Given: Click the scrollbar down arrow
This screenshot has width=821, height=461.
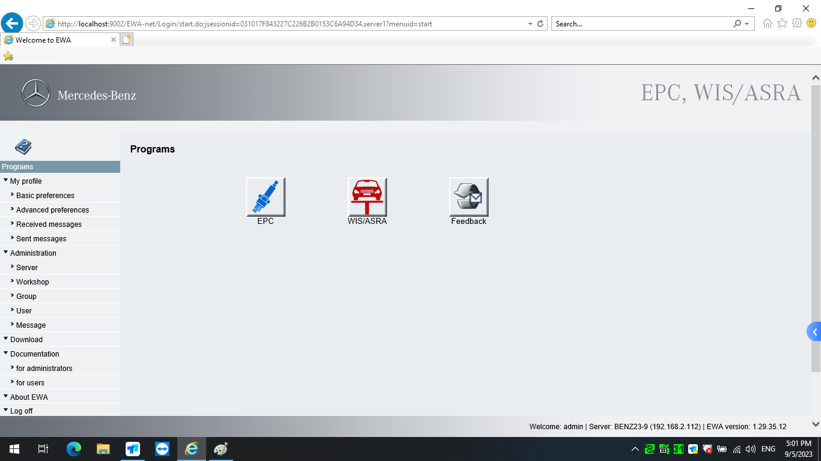Looking at the screenshot, I should point(816,424).
